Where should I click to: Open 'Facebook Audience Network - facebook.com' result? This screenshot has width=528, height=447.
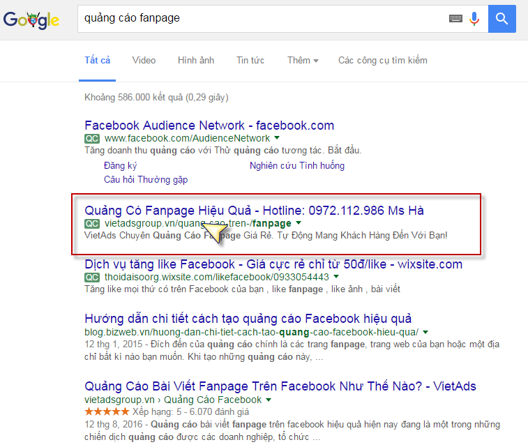pyautogui.click(x=209, y=126)
